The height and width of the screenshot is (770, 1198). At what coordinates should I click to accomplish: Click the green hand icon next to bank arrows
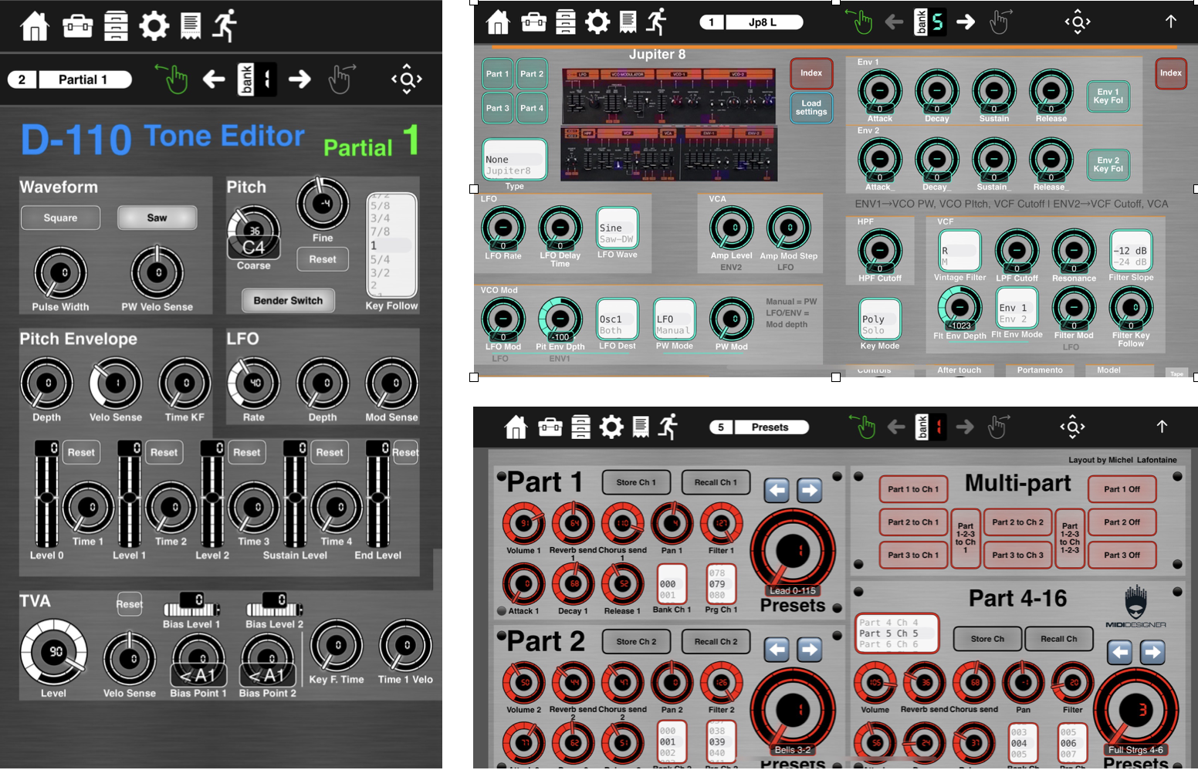click(861, 22)
